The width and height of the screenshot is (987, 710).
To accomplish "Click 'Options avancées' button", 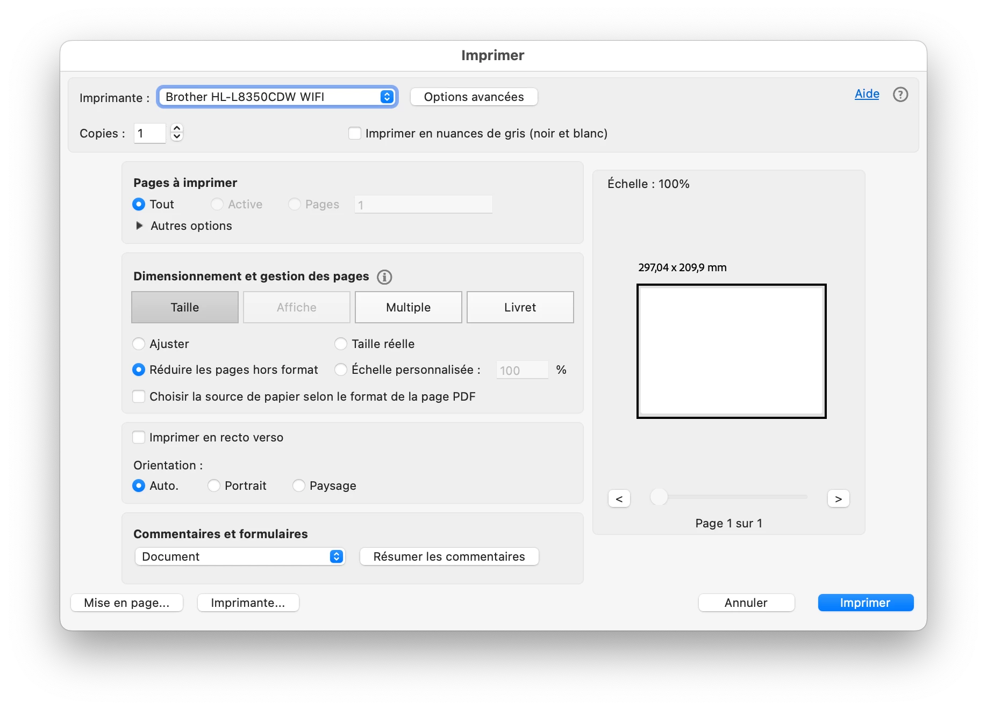I will point(474,97).
